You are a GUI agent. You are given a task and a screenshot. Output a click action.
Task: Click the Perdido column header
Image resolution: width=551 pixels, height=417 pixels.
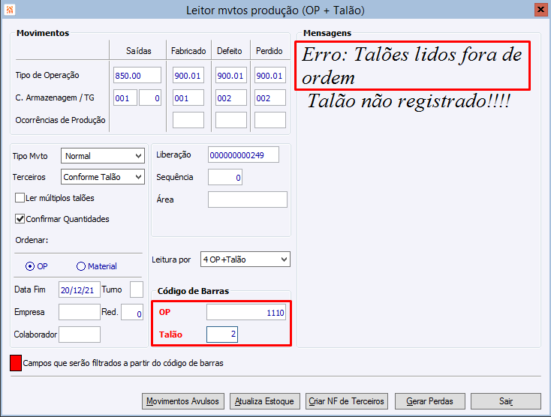(x=269, y=51)
